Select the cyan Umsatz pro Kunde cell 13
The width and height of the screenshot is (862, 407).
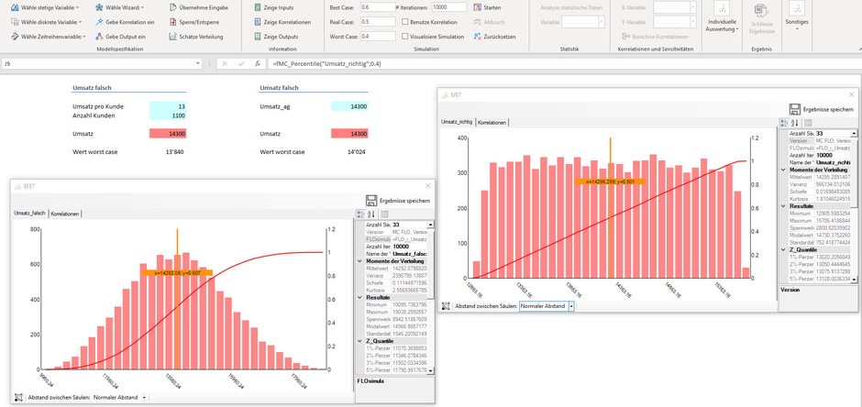click(x=168, y=106)
